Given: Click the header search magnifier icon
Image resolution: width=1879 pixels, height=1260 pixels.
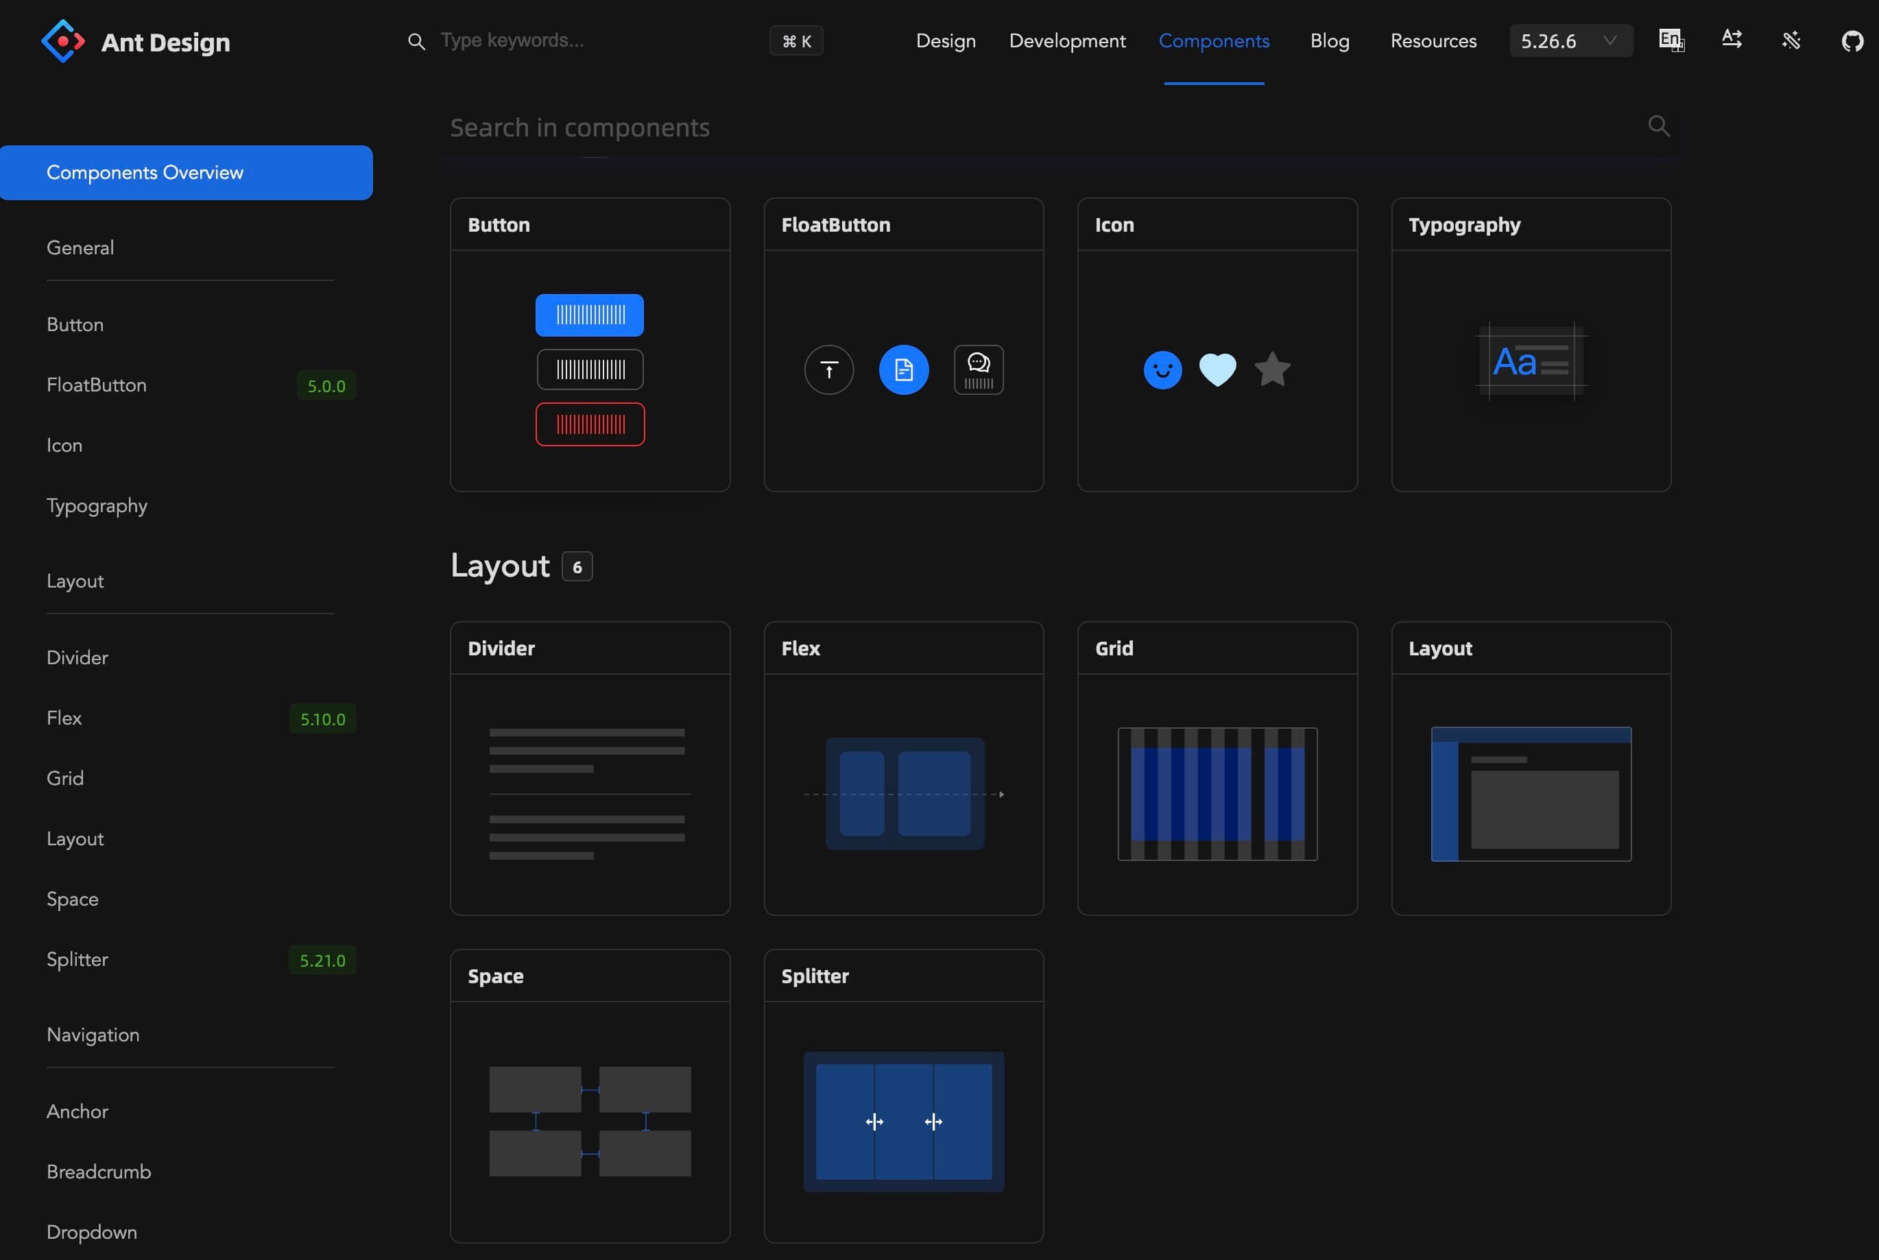Looking at the screenshot, I should coord(416,41).
